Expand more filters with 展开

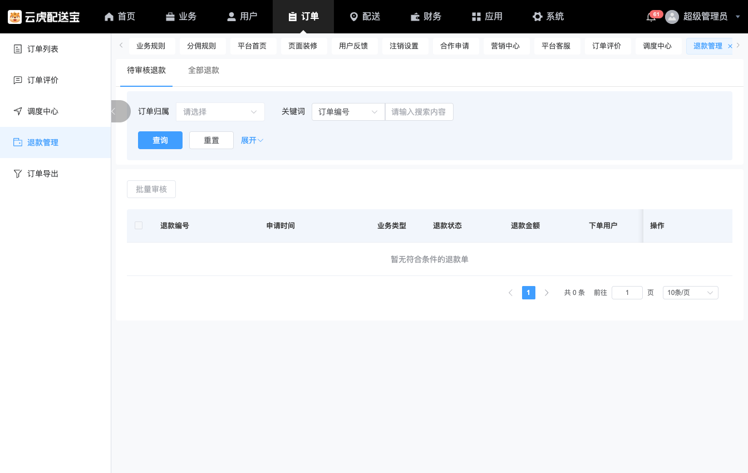click(x=252, y=140)
